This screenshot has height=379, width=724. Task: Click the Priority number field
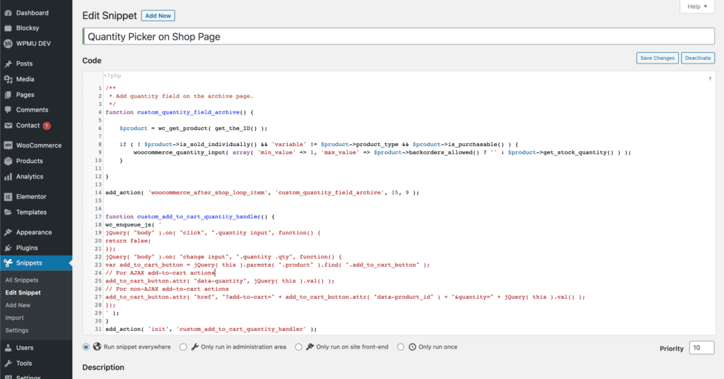click(x=701, y=348)
